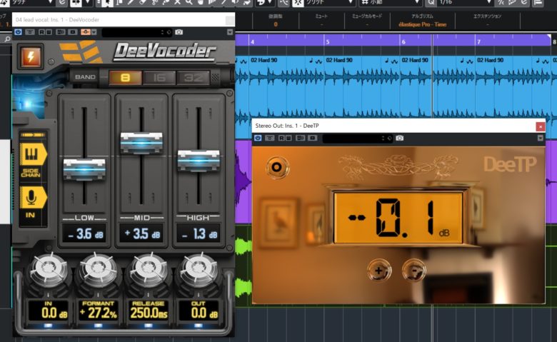
Task: Activate DeeVocoder side-chain button (orange)
Action: click(x=85, y=32)
